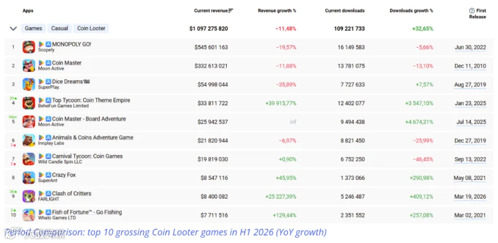Sort by Revenue growth % column header
Viewport: 498px width, 243px height.
point(277,11)
